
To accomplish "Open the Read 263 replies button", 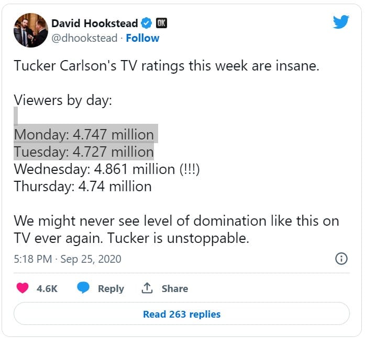I will point(182,313).
